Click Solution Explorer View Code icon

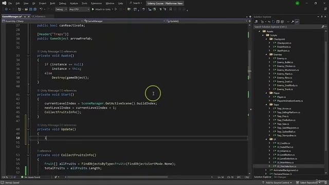(x=288, y=22)
